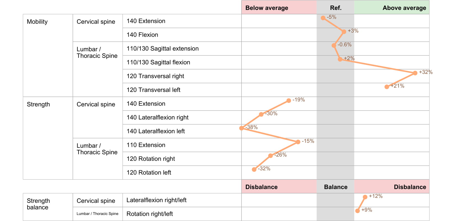The width and height of the screenshot is (456, 221).
Task: Click the 120 Transversal right row label
Action: [x=155, y=76]
